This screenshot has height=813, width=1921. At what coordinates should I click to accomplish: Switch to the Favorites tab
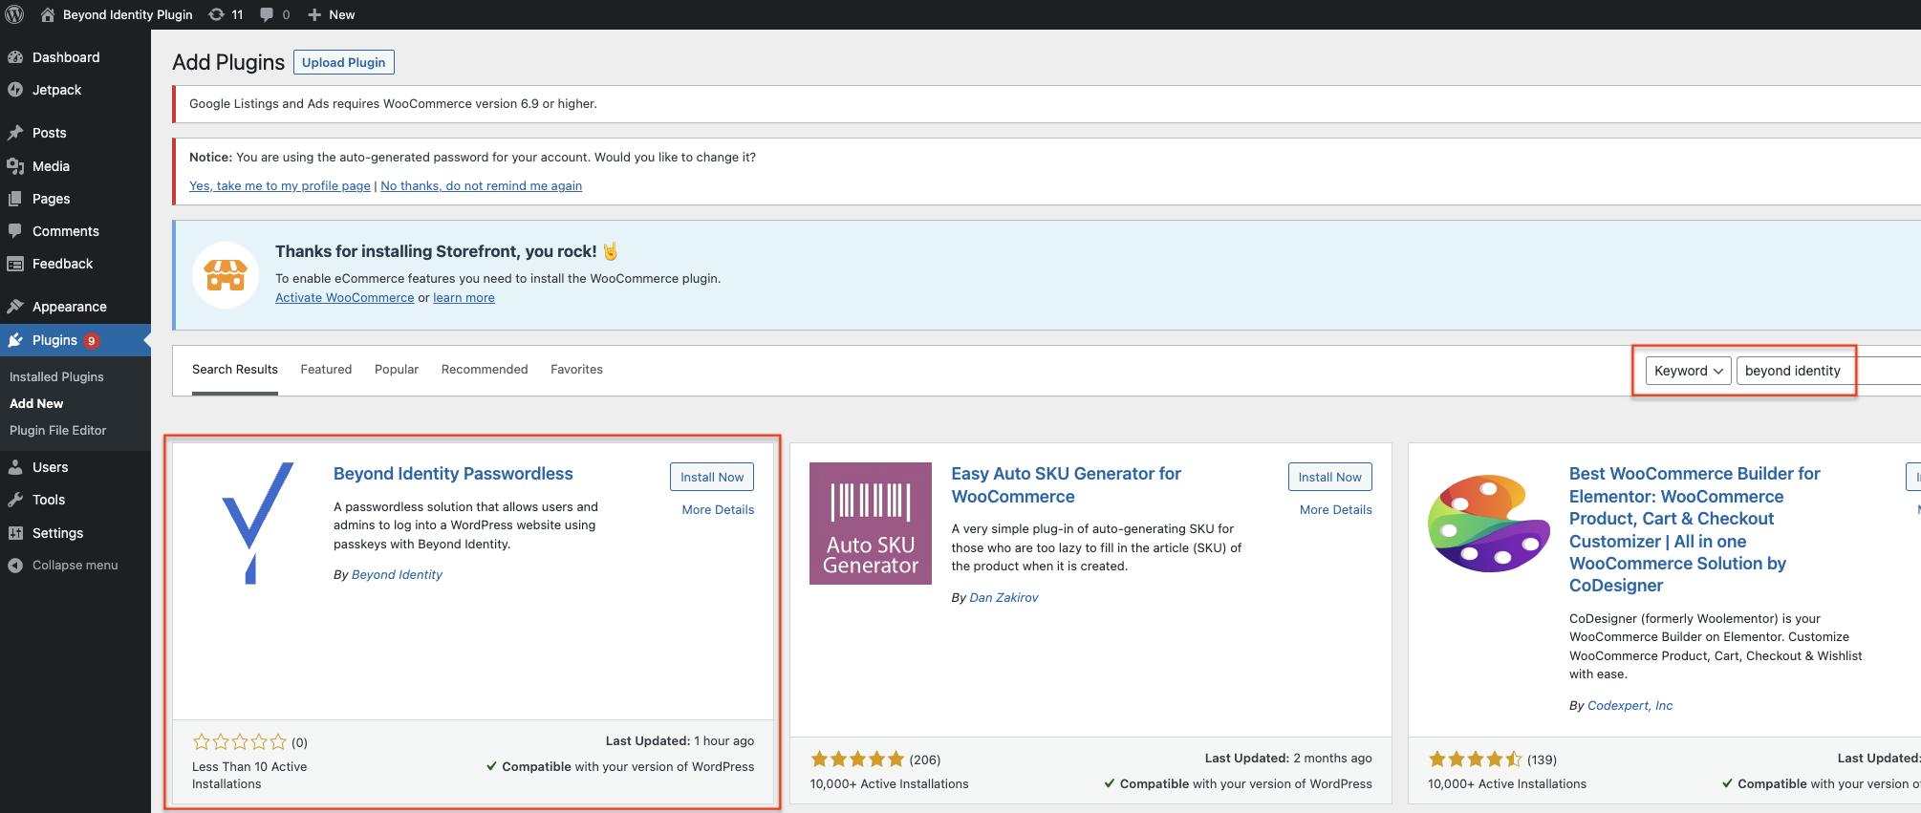click(x=576, y=370)
